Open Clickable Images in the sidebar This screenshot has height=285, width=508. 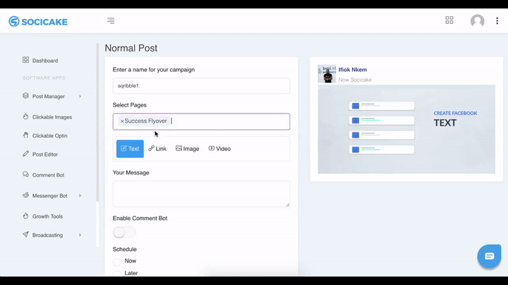52,117
